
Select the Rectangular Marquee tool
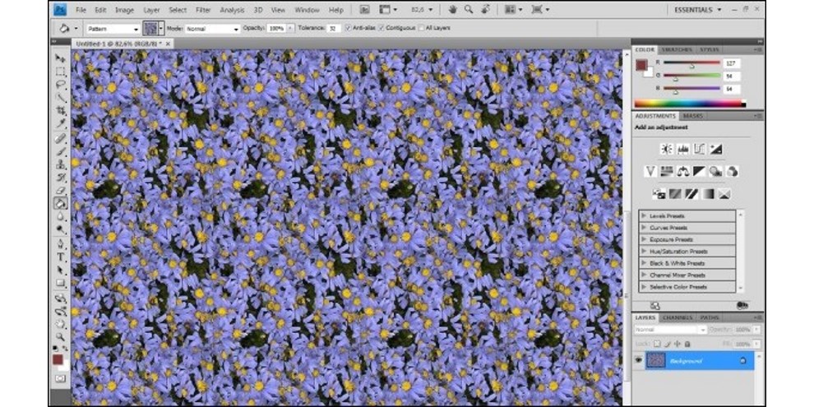point(61,72)
